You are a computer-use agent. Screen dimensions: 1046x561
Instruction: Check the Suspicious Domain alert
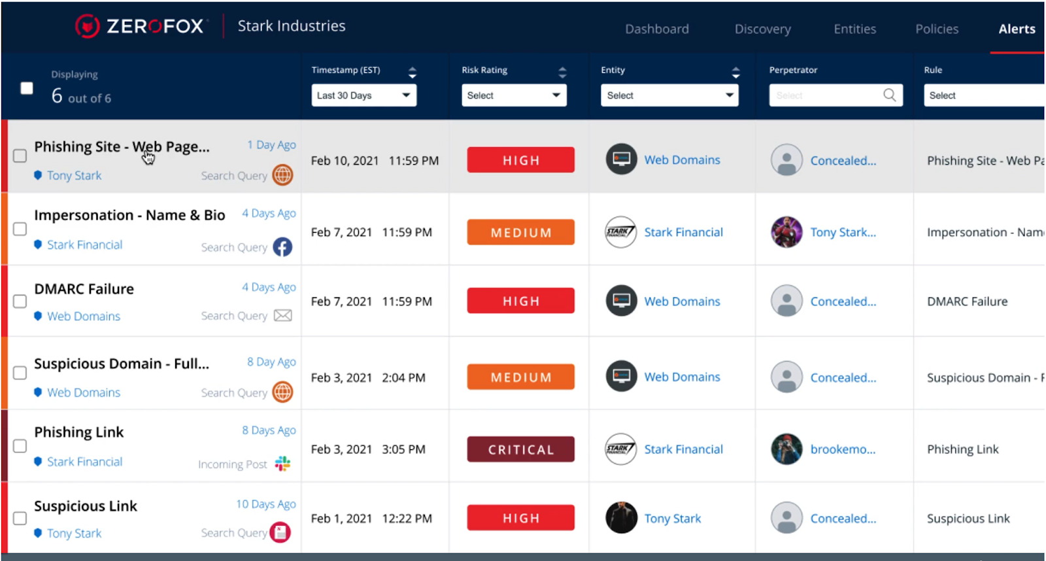pos(20,373)
